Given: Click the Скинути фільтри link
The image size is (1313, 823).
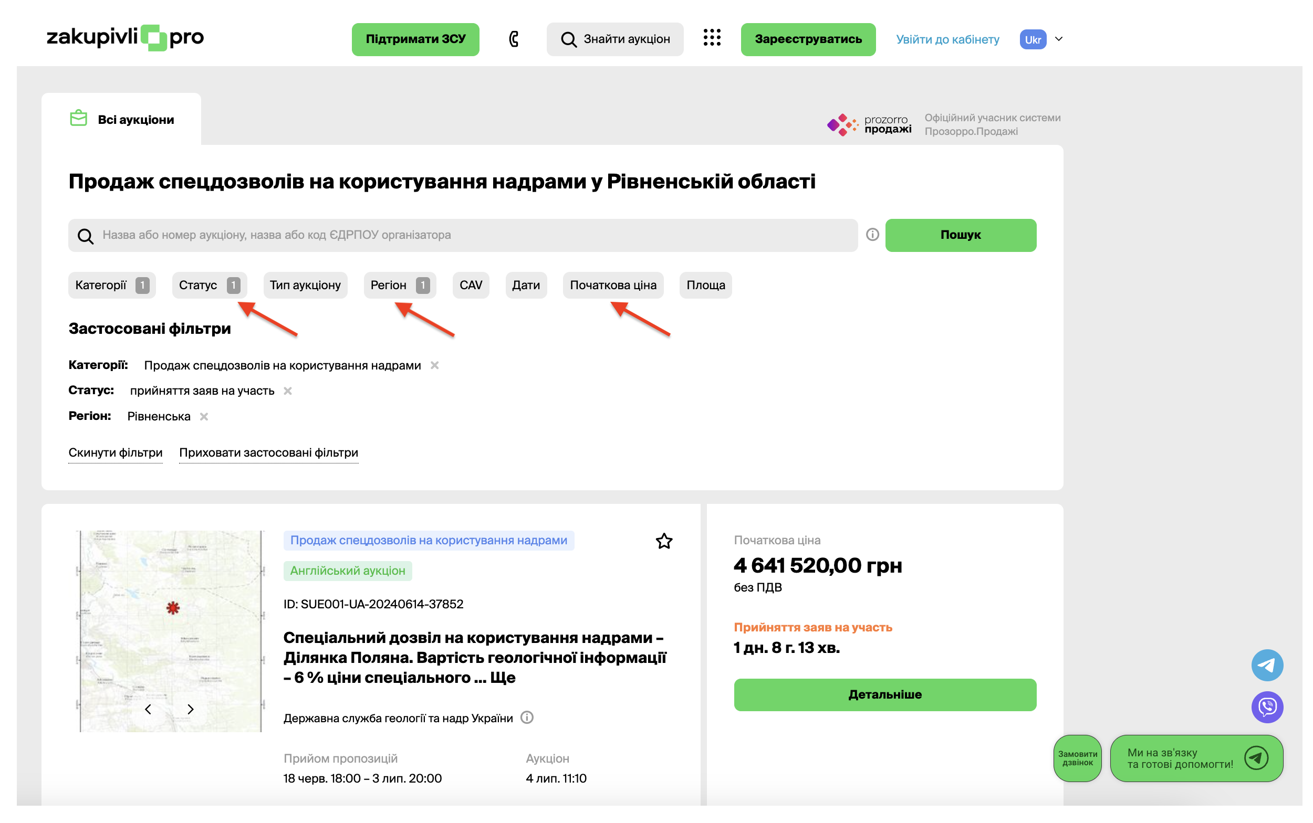Looking at the screenshot, I should click(x=116, y=453).
